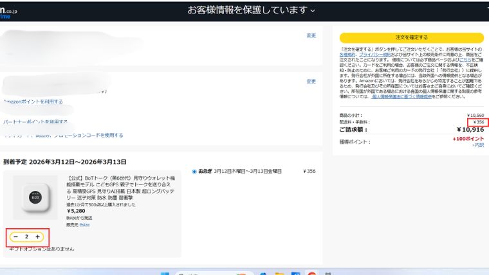
Task: Open Amazonポイントを利用する link
Action: (x=33, y=102)
